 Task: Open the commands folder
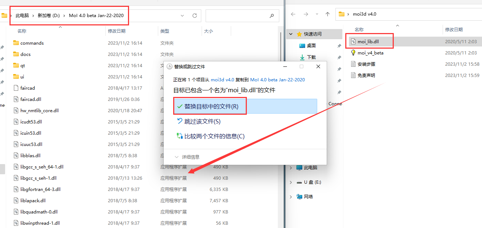[32, 43]
